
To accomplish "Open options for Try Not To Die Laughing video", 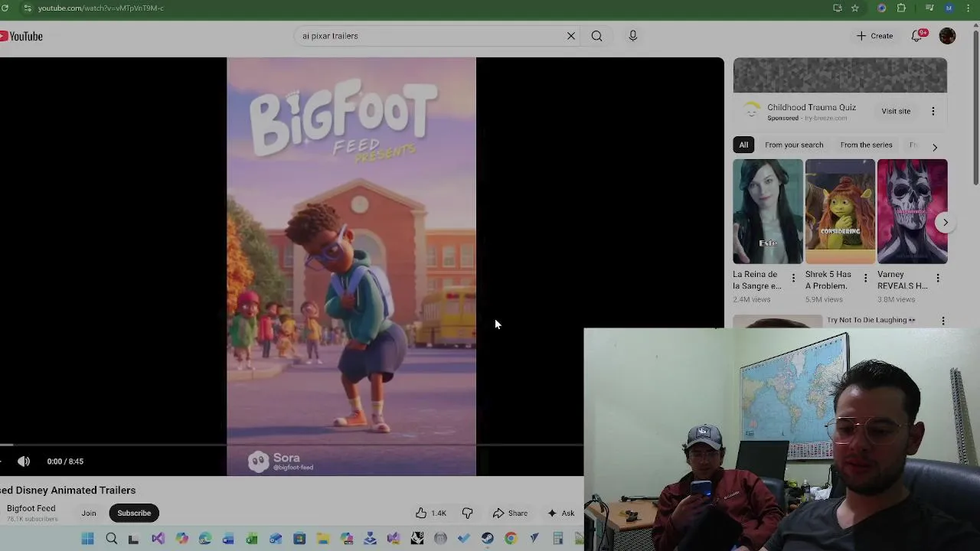I will [x=943, y=321].
